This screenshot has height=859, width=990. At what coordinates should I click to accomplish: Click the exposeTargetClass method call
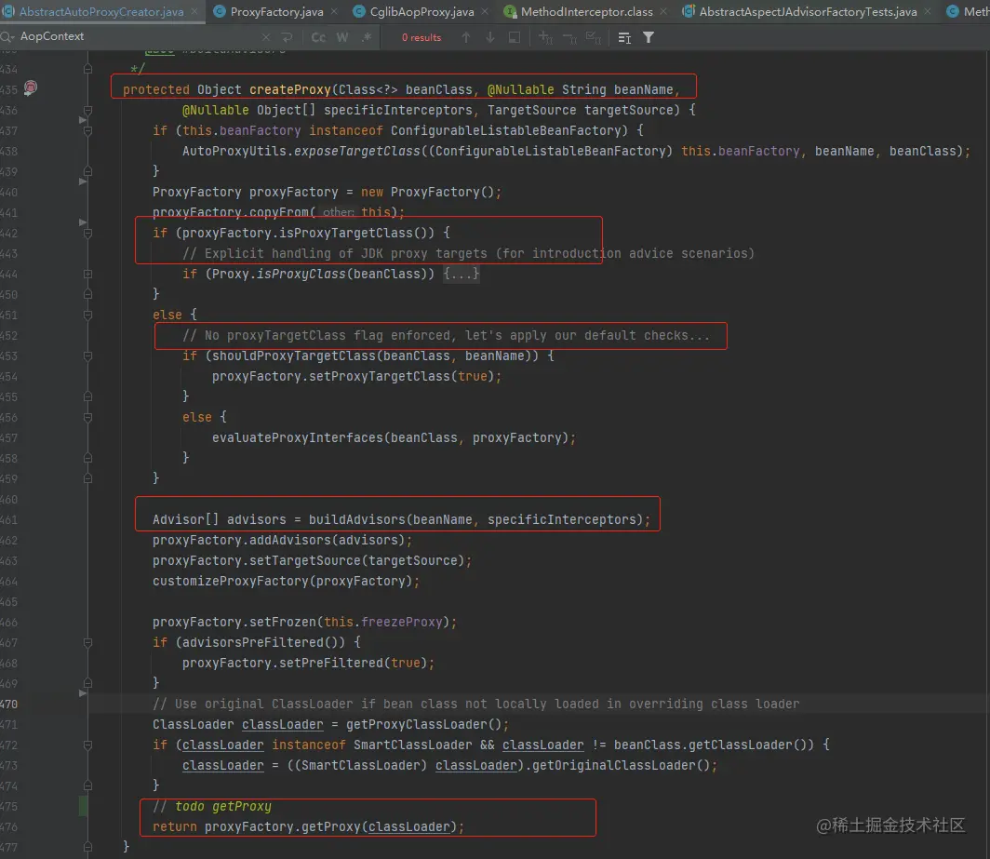point(356,151)
